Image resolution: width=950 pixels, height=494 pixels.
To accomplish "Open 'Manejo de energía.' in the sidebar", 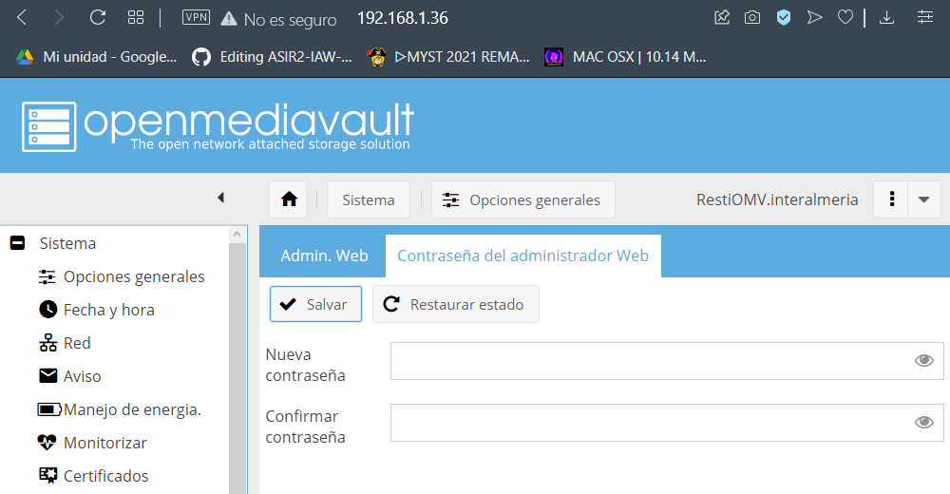I will [120, 409].
